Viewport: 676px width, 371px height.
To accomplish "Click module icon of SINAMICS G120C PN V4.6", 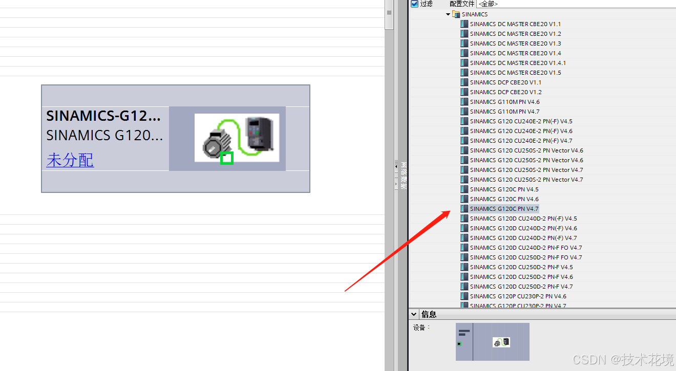I will tap(464, 199).
